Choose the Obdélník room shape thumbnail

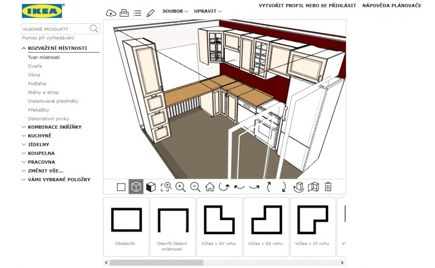(126, 227)
